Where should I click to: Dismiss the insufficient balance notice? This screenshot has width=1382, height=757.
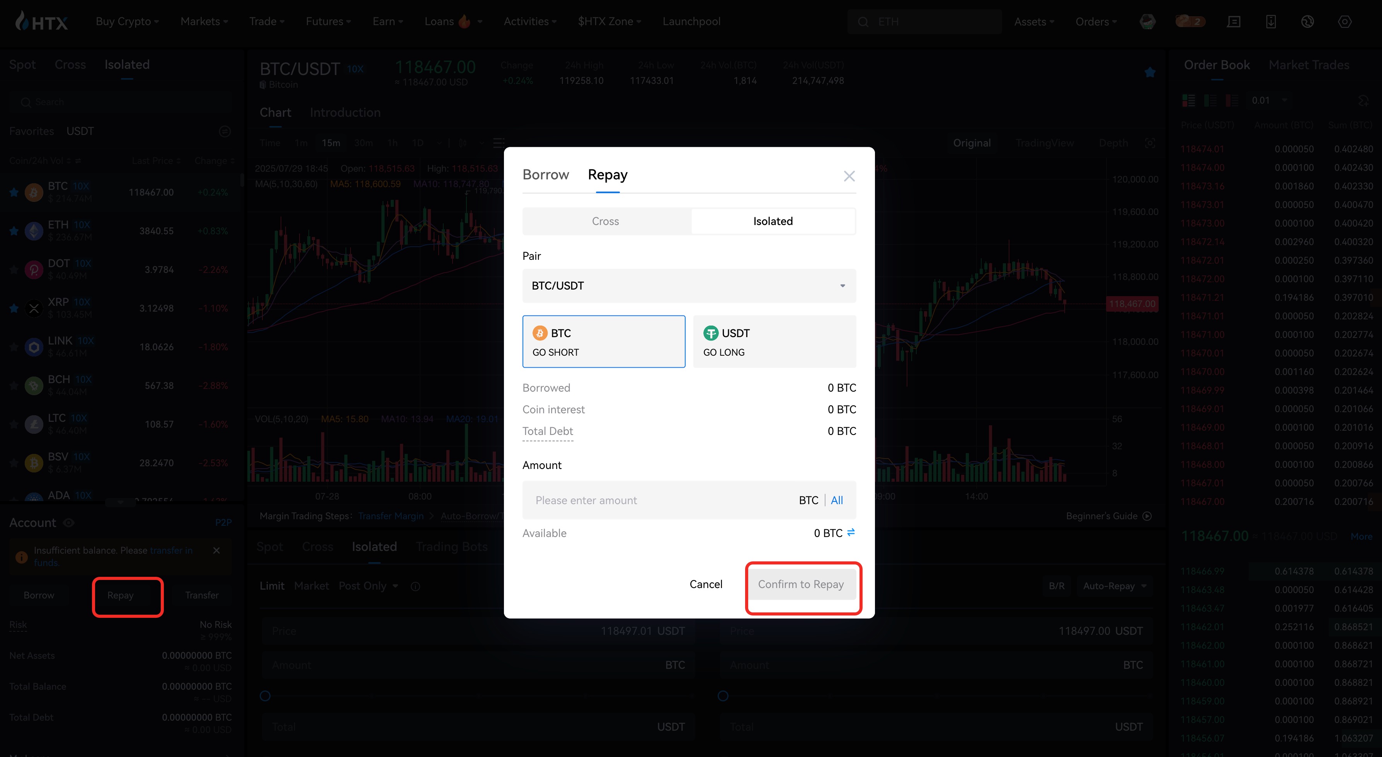[x=216, y=550]
